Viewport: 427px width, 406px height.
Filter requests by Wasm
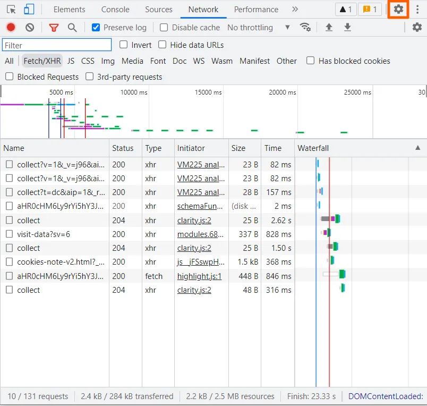click(x=222, y=61)
